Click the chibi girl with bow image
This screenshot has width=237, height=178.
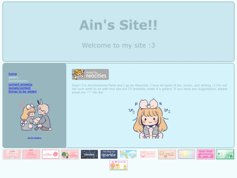150,119
